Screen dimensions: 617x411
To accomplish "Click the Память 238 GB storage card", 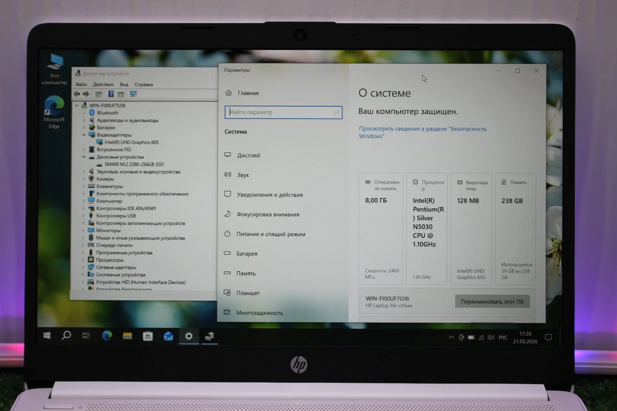I will point(515,229).
